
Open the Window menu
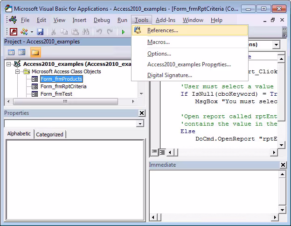[x=193, y=20]
